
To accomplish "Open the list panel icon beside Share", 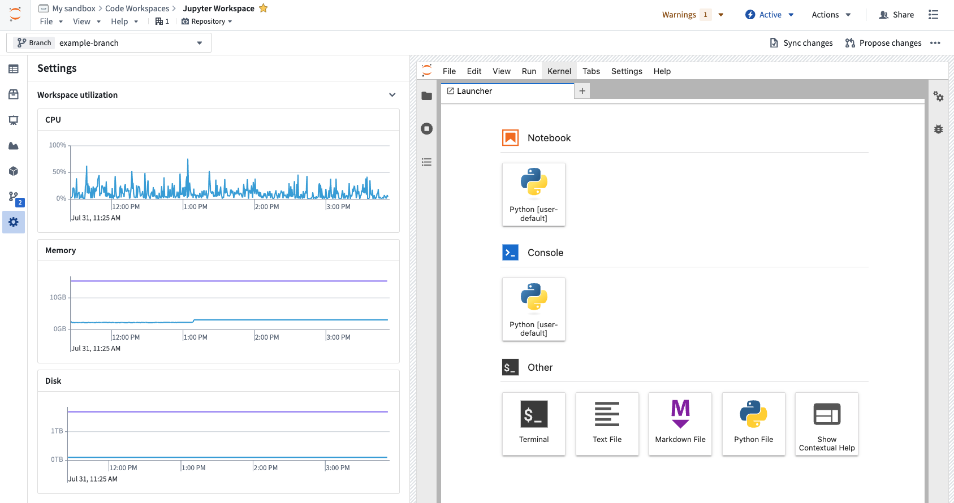I will [934, 15].
